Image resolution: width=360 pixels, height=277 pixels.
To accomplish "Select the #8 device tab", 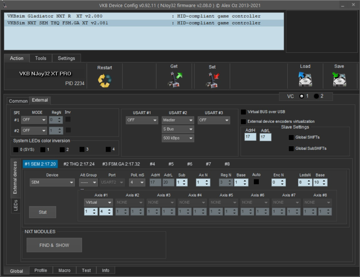I will (x=227, y=164).
